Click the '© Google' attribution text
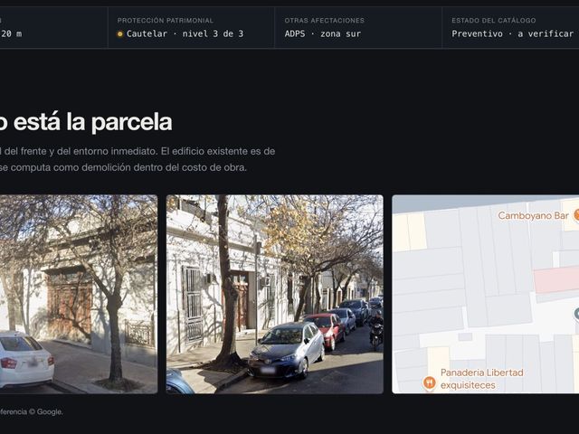579x434 pixels. pos(47,412)
